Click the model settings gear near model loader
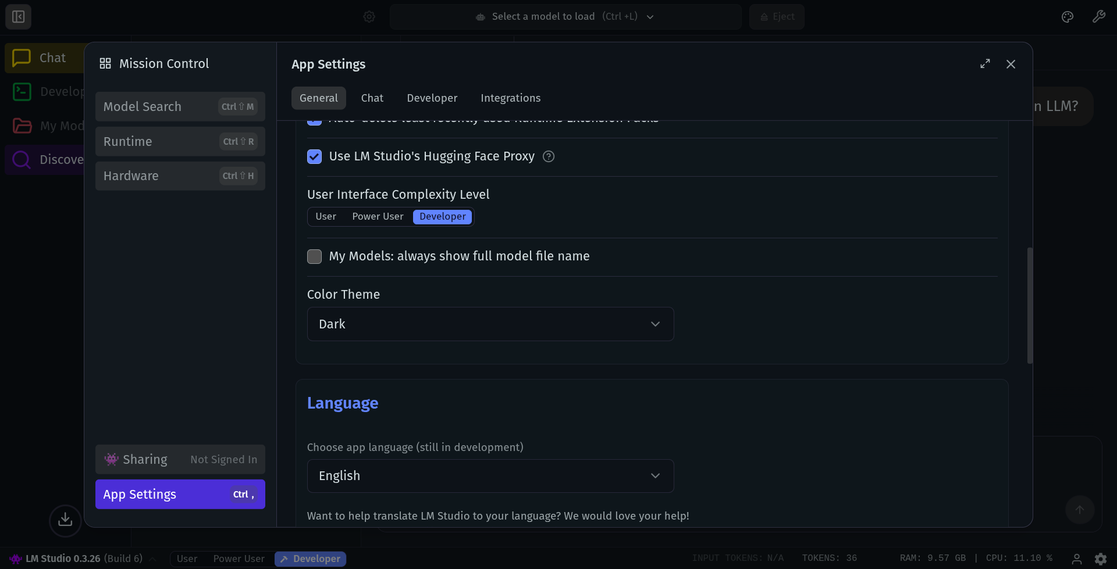1117x569 pixels. pyautogui.click(x=369, y=17)
